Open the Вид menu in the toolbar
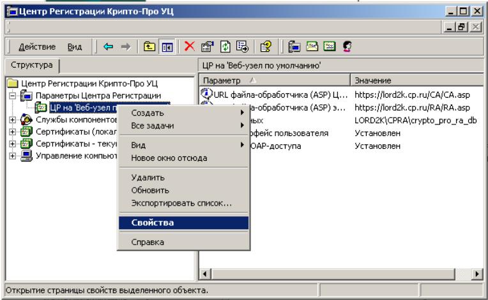488x300 pixels. (x=75, y=47)
